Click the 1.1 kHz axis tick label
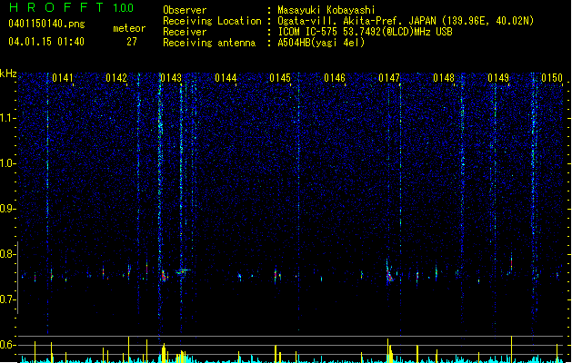 (8, 118)
